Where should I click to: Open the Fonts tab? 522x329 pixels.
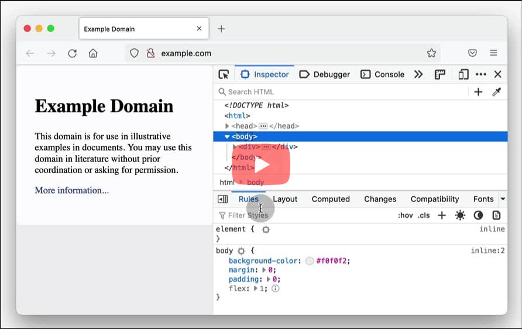pos(483,199)
